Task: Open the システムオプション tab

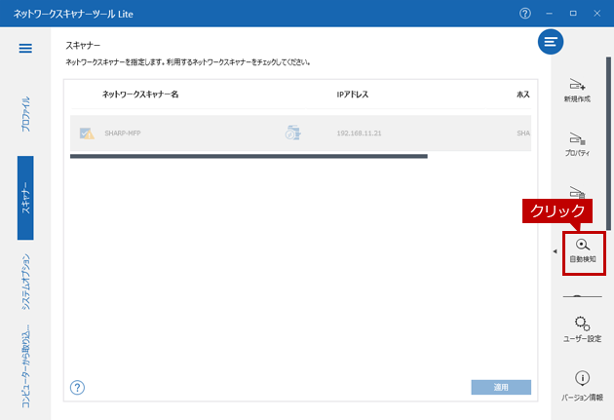Action: [25, 282]
